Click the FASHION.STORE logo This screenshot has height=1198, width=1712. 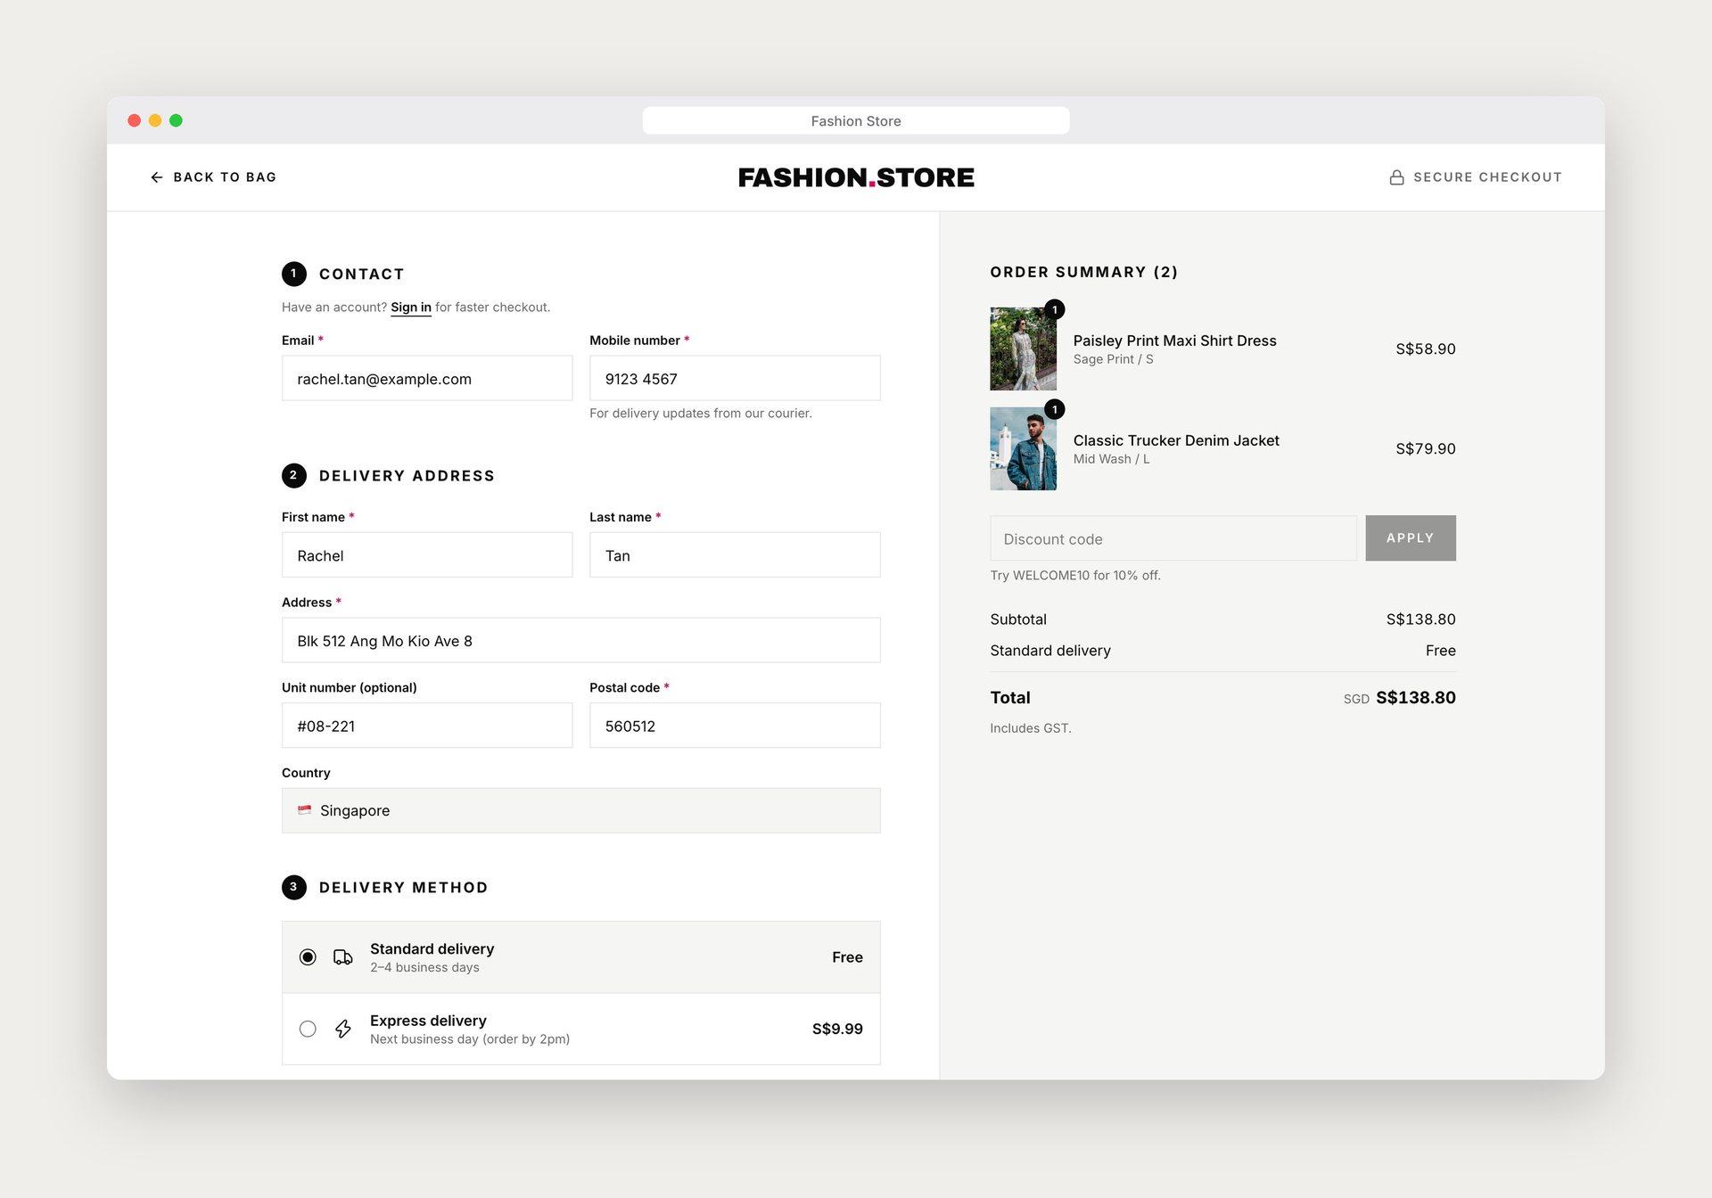(856, 177)
